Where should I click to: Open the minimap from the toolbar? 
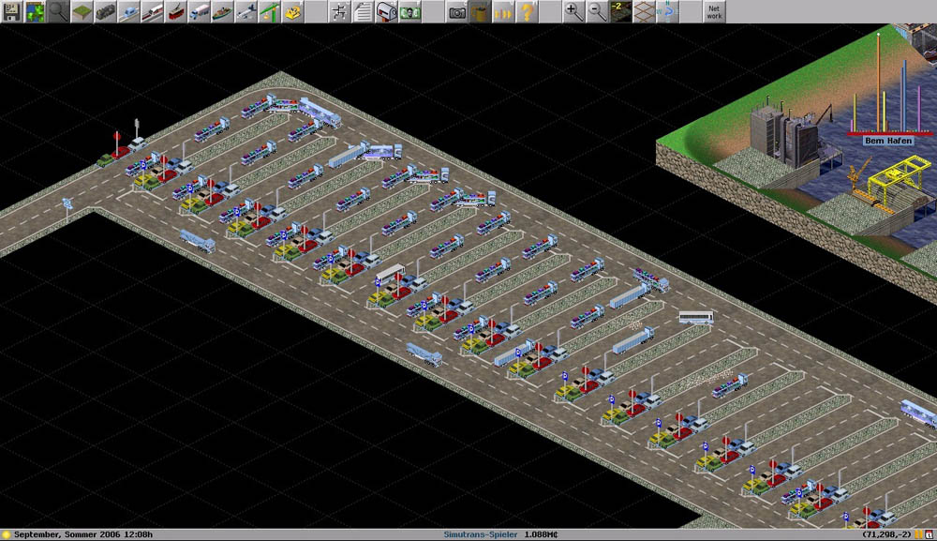tap(35, 11)
